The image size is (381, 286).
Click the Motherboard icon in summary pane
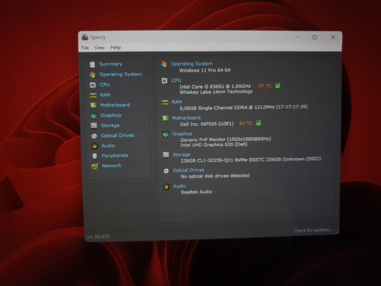pyautogui.click(x=165, y=118)
